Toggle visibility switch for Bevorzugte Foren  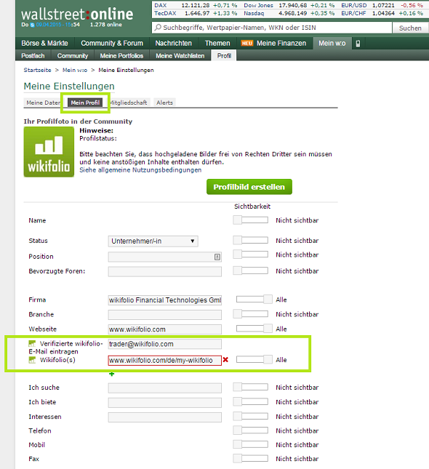pyautogui.click(x=251, y=270)
